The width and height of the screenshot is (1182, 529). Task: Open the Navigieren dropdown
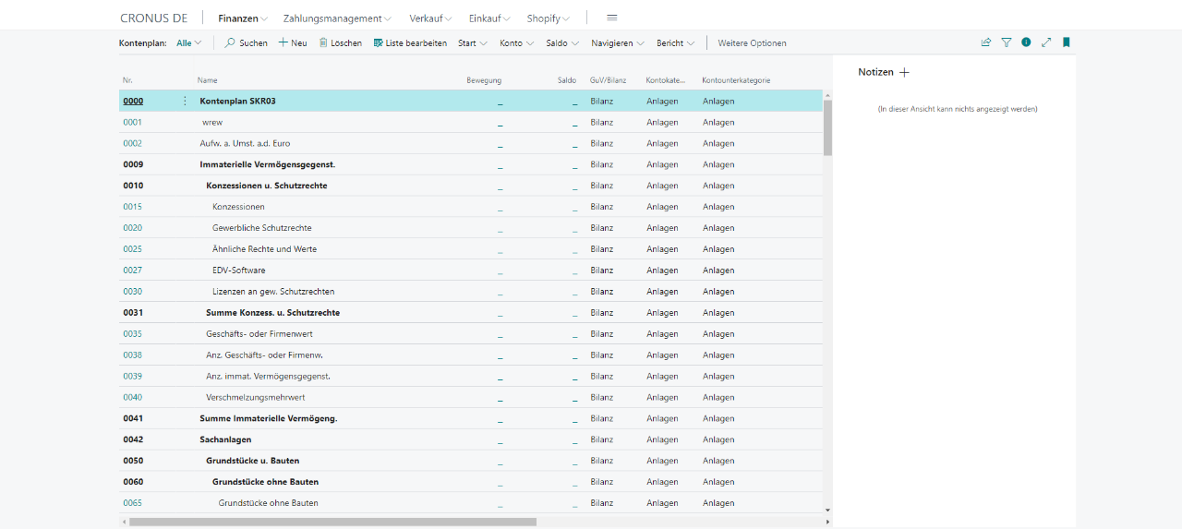click(x=617, y=43)
